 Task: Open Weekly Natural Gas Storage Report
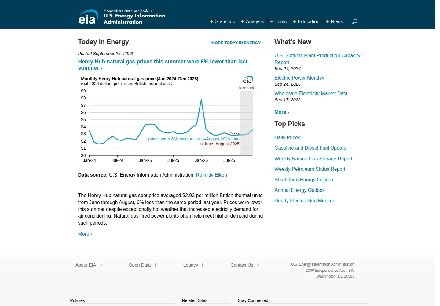coord(313,159)
